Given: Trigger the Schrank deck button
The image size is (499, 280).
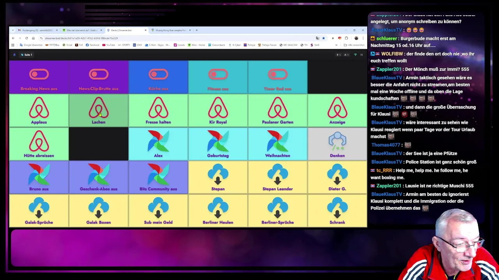Looking at the screenshot, I should click(x=337, y=211).
